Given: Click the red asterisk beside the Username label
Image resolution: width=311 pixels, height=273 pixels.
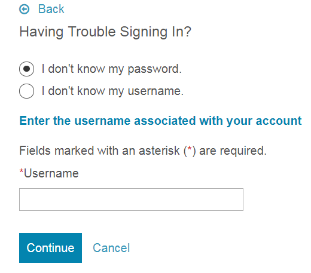Looking at the screenshot, I should (x=22, y=171).
